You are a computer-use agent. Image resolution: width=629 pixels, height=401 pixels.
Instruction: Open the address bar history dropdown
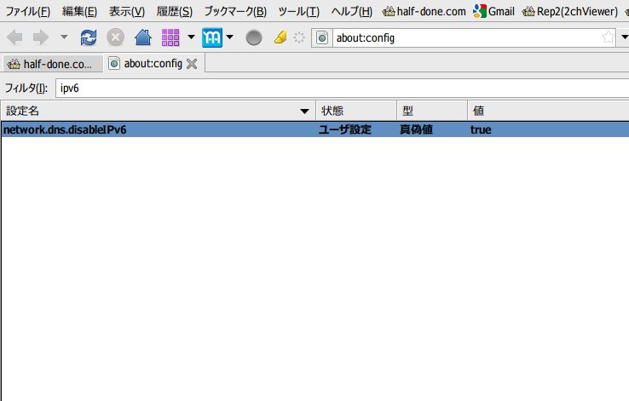click(x=624, y=37)
